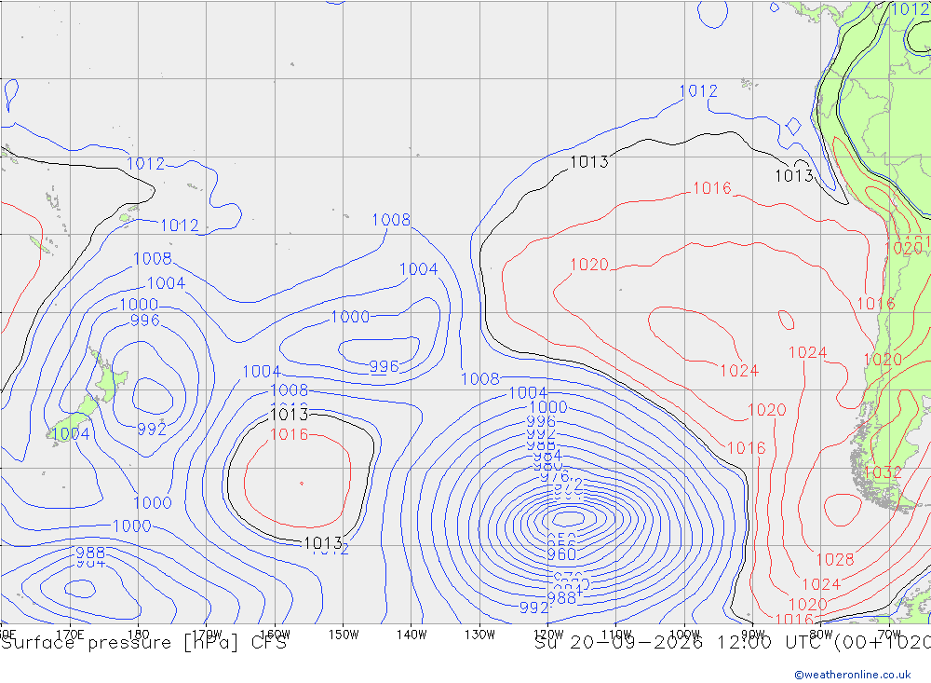Select the 180 longitude label
931x683 pixels.
click(139, 635)
